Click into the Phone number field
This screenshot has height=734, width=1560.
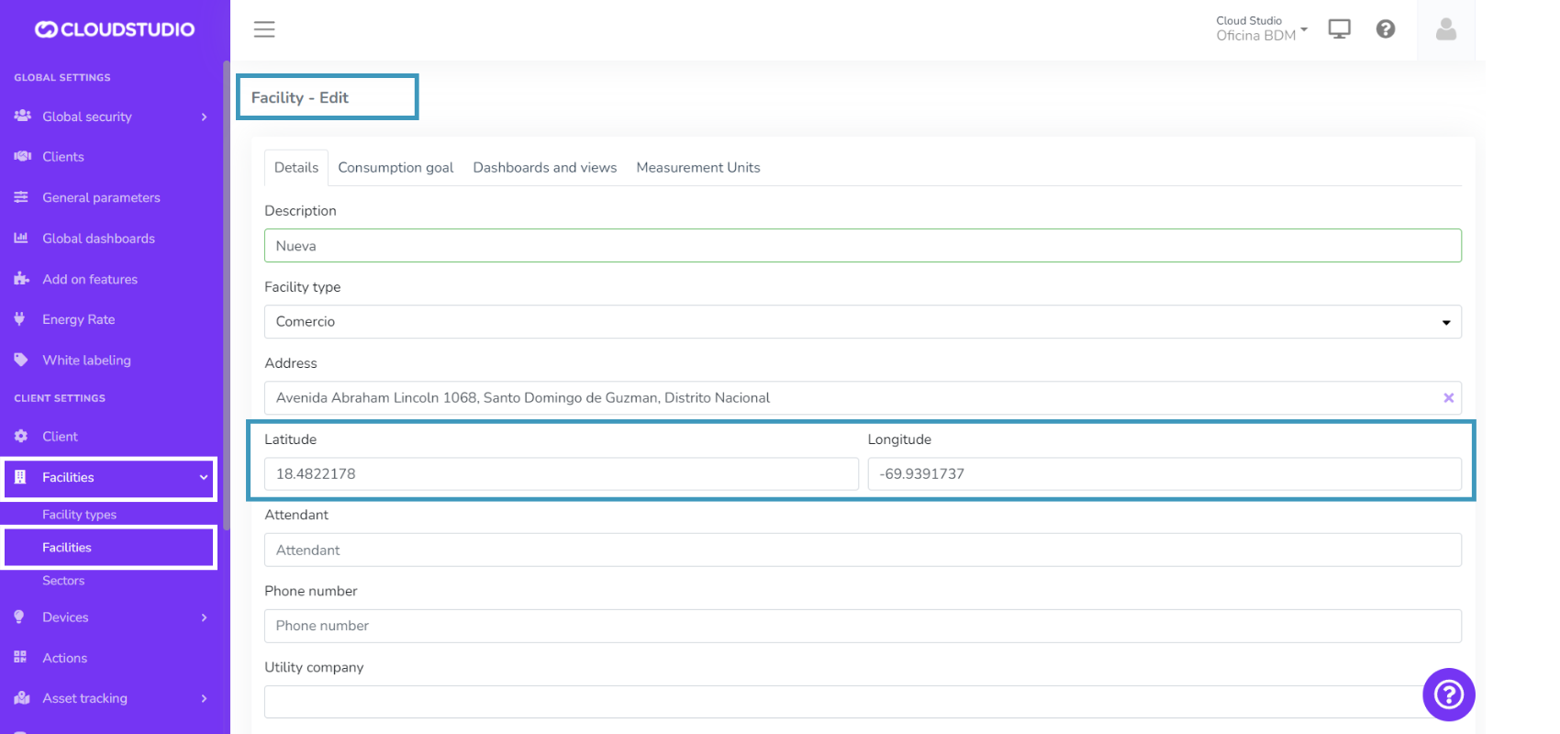point(862,626)
